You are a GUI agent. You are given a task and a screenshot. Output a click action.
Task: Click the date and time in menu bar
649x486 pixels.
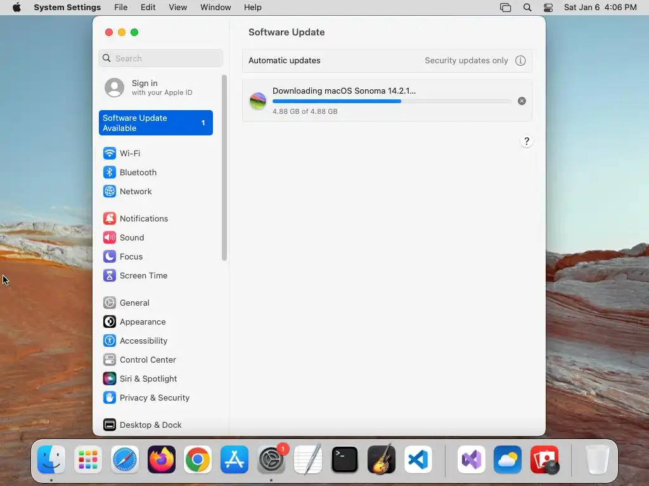click(600, 8)
